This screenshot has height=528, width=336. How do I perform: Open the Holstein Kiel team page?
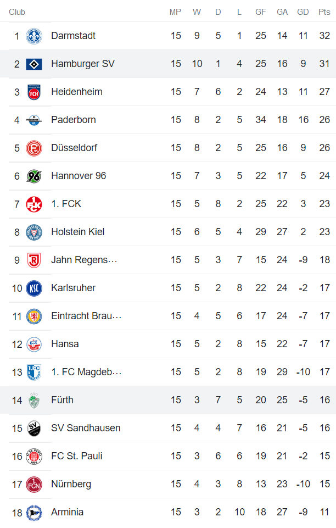[77, 232]
